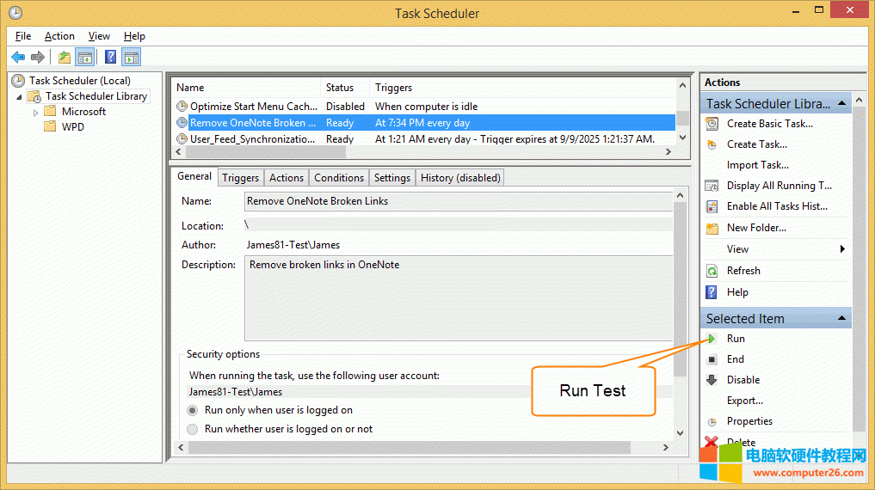Click the End task stop icon
This screenshot has height=490, width=875.
pos(712,359)
